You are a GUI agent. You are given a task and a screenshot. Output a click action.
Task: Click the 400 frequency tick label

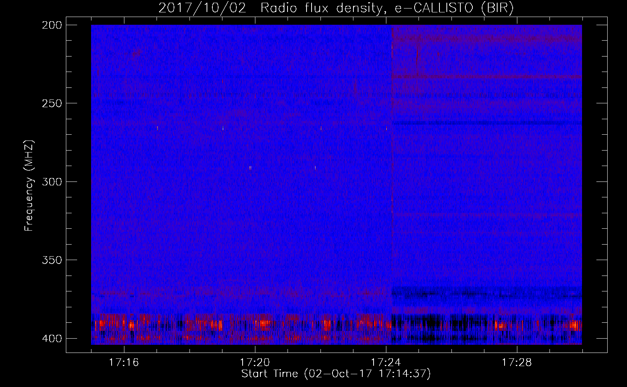point(52,338)
